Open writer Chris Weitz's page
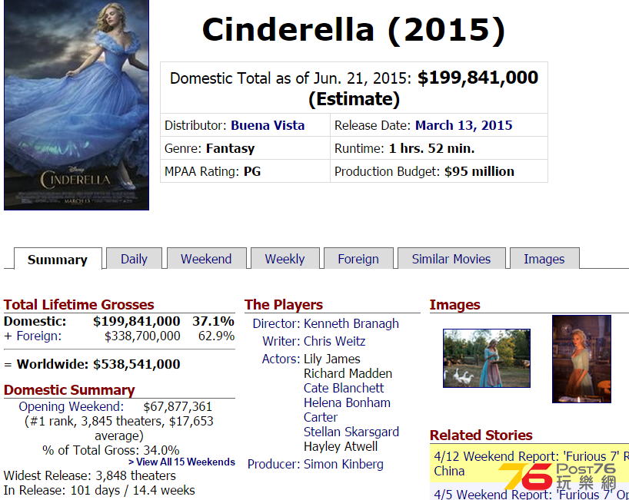Image resolution: width=629 pixels, height=500 pixels. pyautogui.click(x=334, y=341)
